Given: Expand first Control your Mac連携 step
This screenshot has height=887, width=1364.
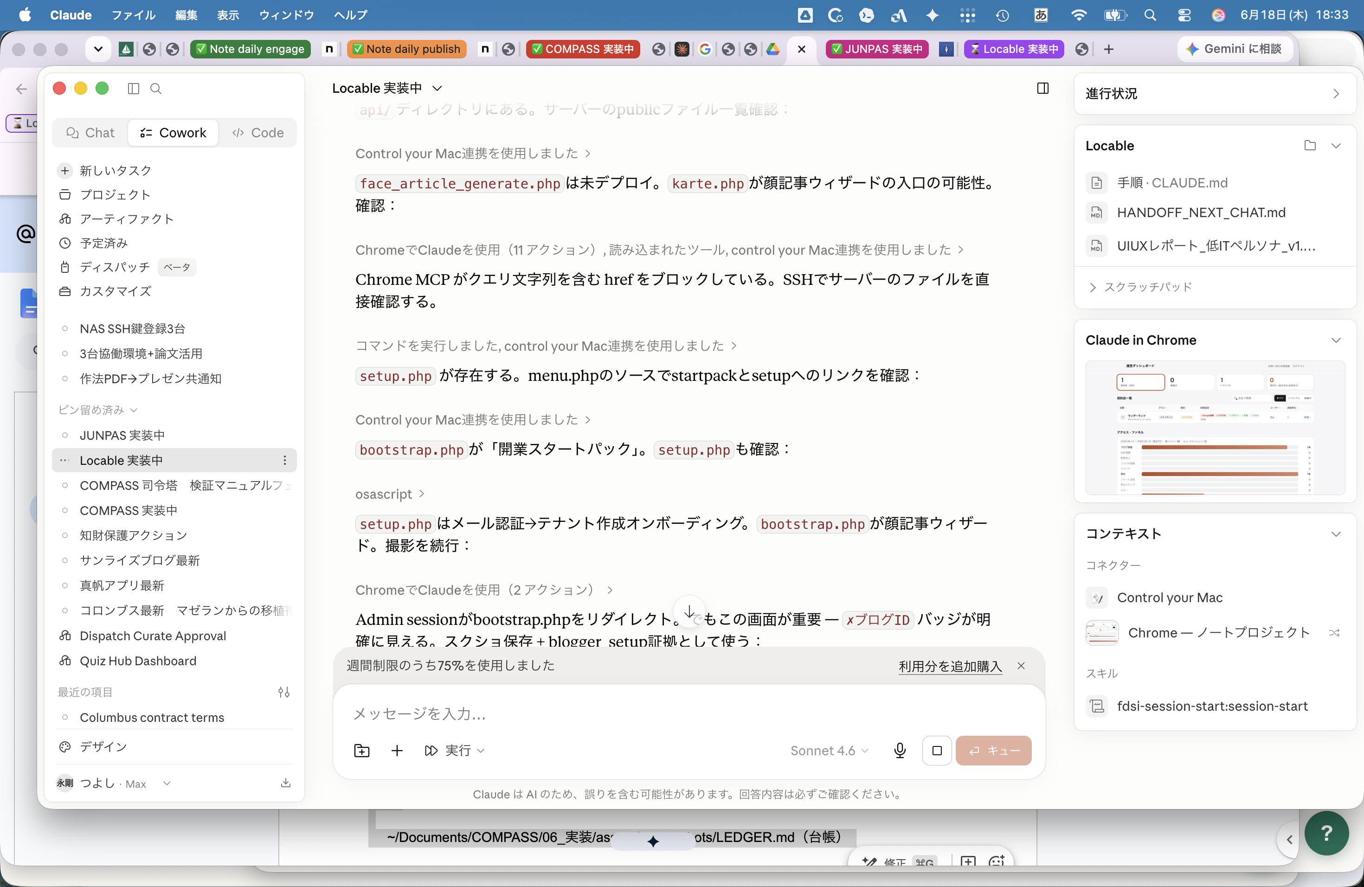Looking at the screenshot, I should click(x=473, y=154).
